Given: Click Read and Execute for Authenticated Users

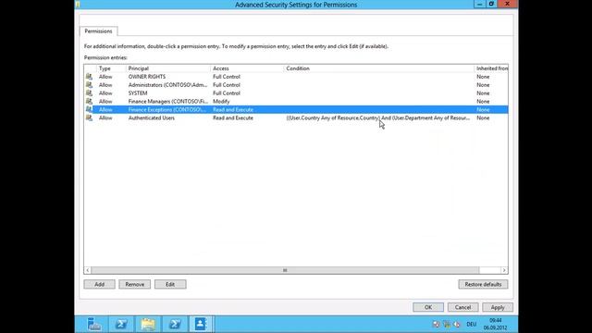Looking at the screenshot, I should (233, 117).
